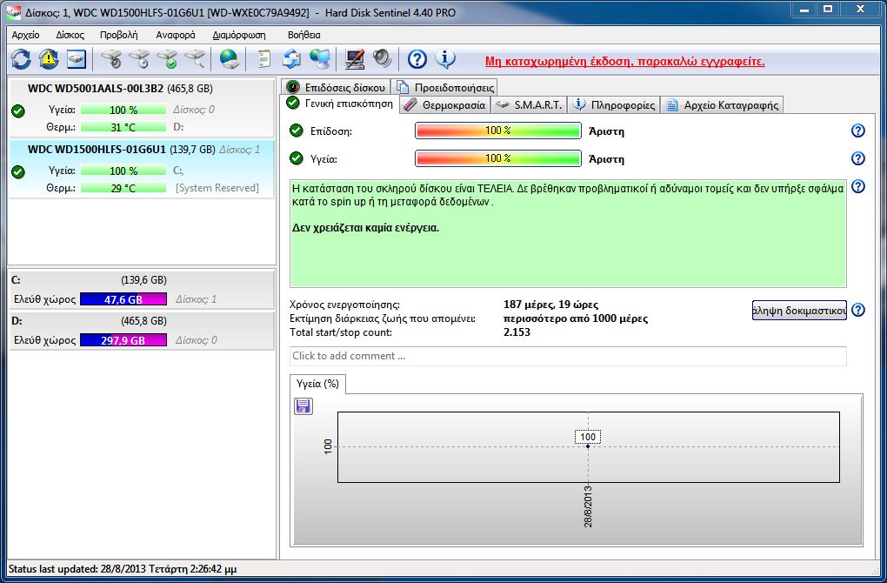Click the app icon in the title bar

pyautogui.click(x=14, y=12)
